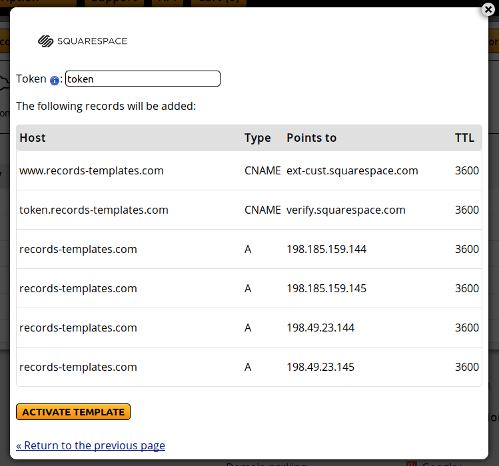The width and height of the screenshot is (499, 466).
Task: Select IP address 198.49.23.144
Action: [320, 328]
